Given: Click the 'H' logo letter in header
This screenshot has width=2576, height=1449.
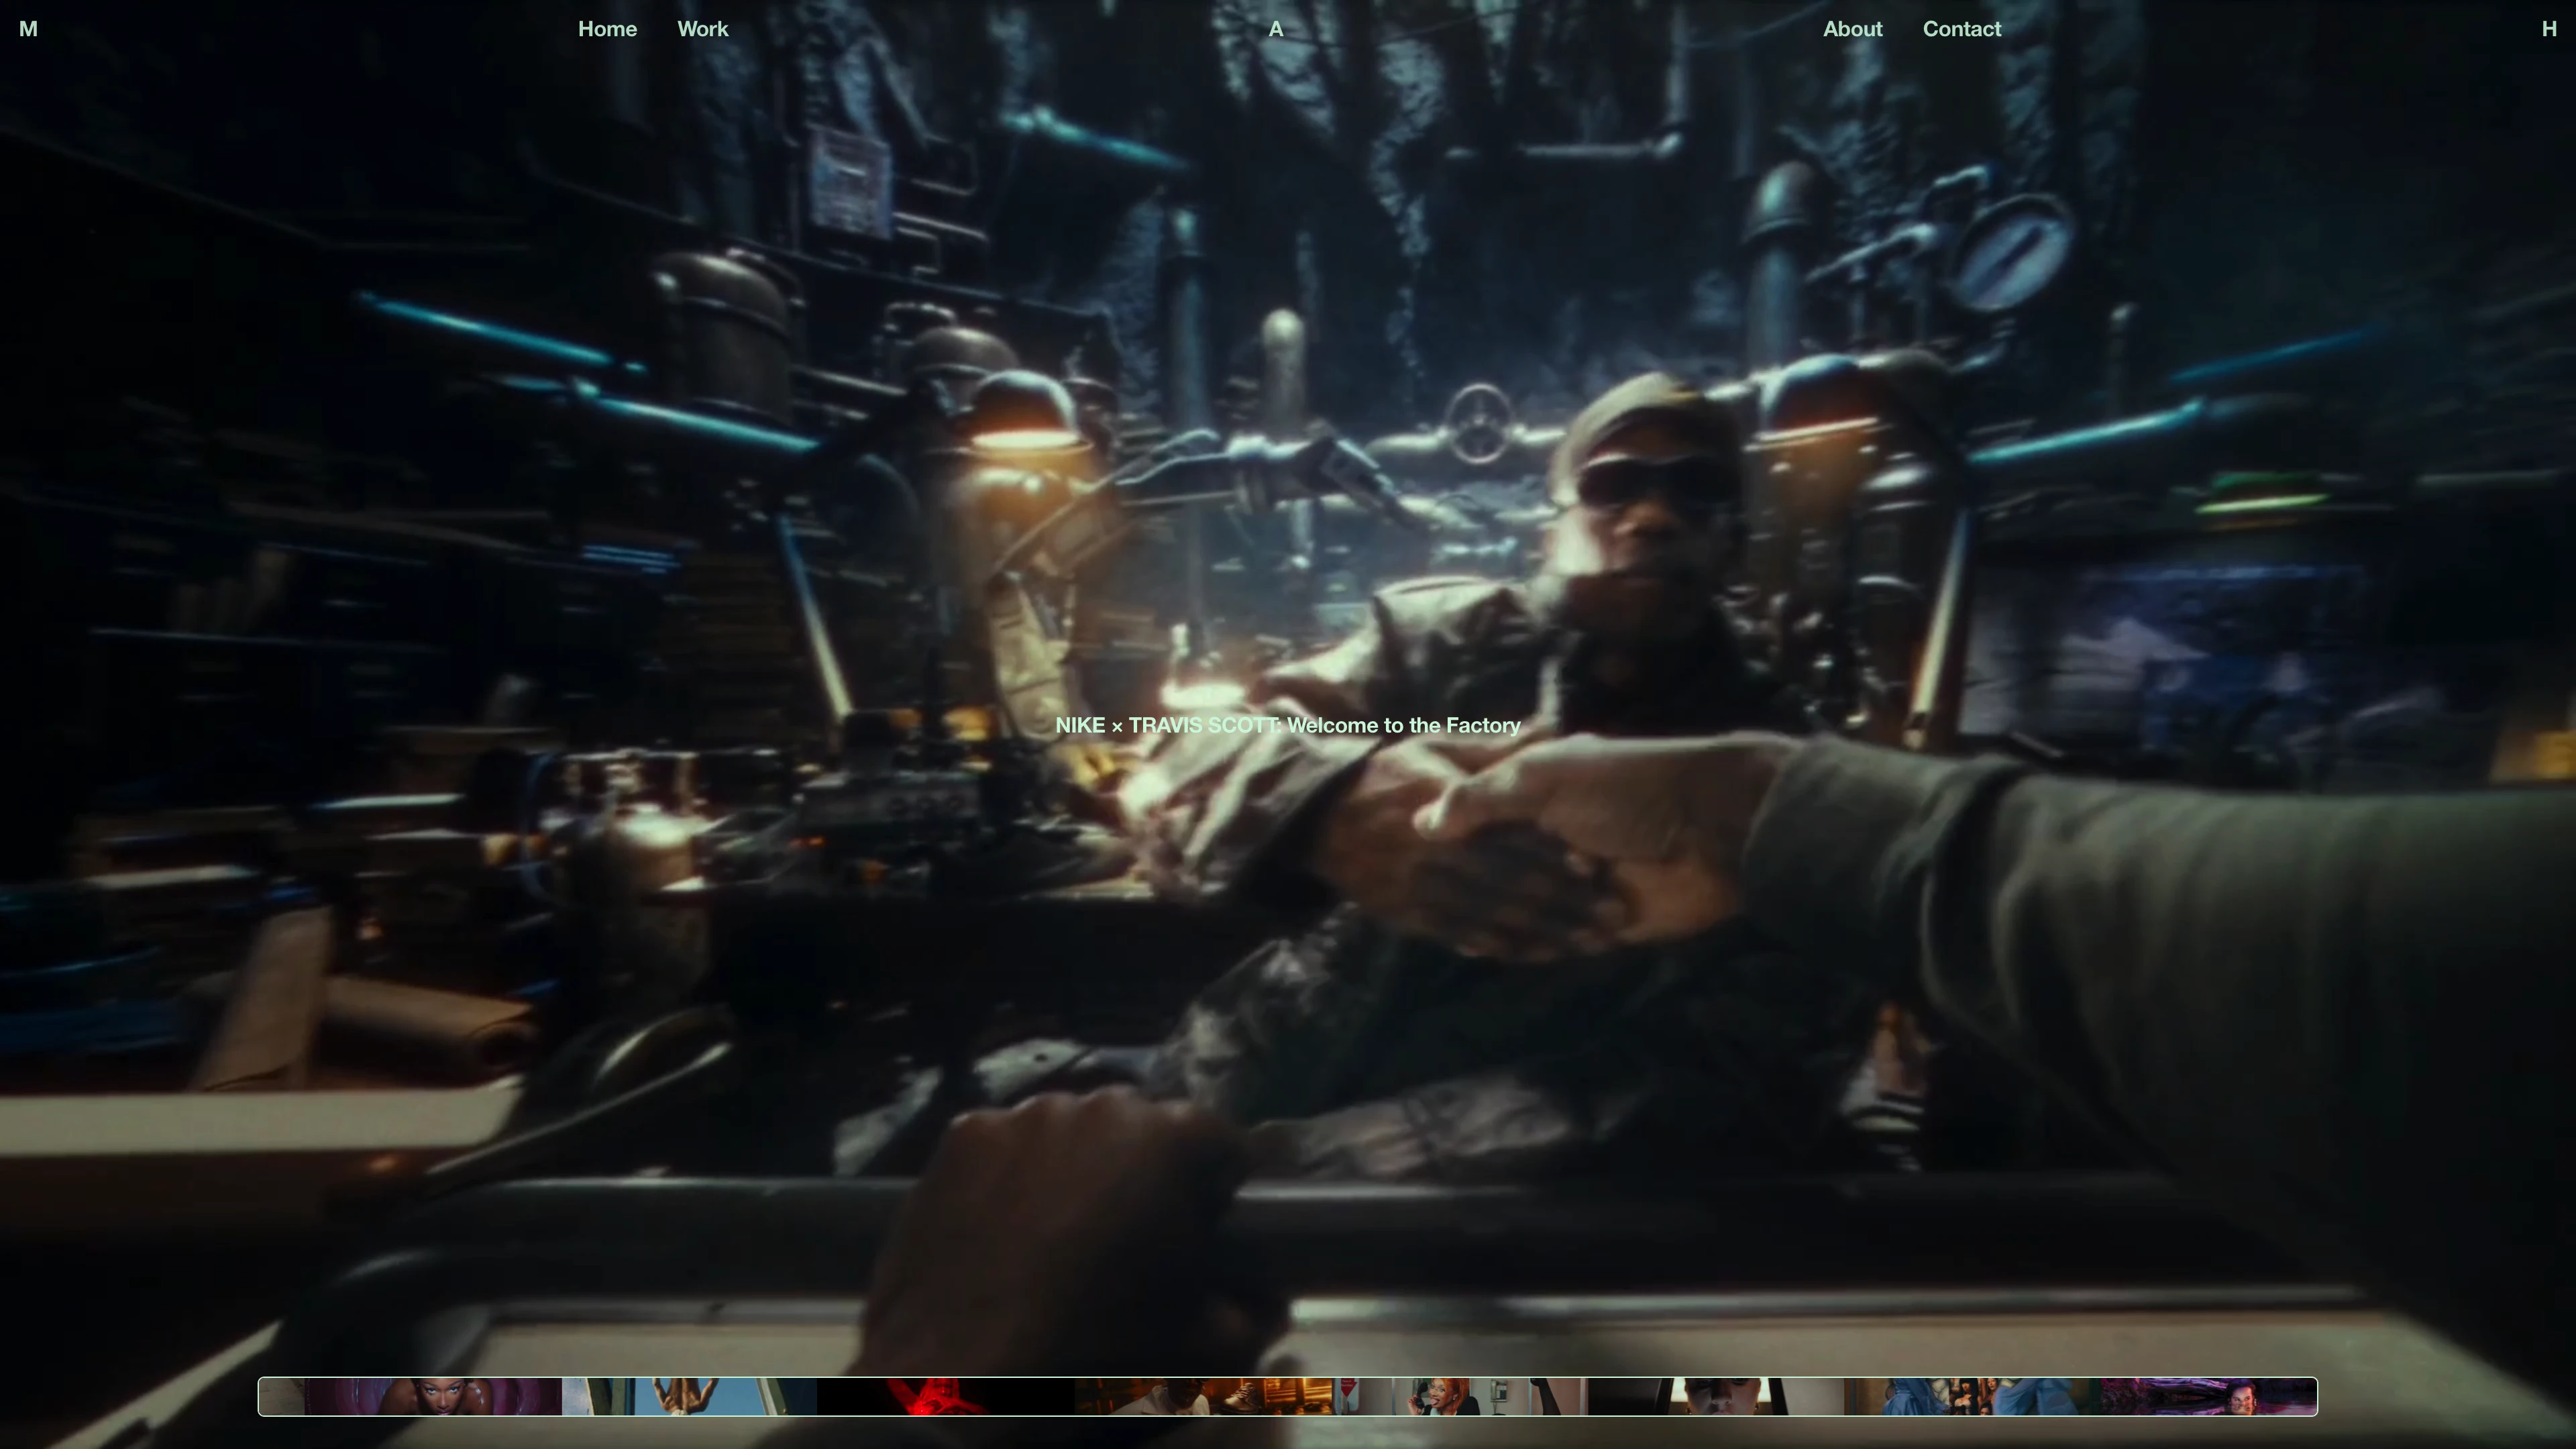Looking at the screenshot, I should (x=2548, y=29).
